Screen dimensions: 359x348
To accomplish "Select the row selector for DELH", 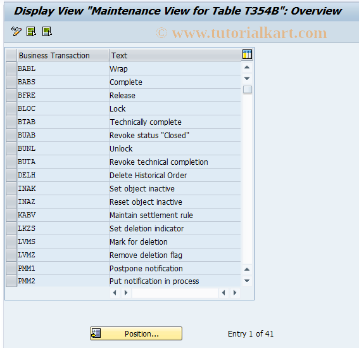I will (11, 175).
